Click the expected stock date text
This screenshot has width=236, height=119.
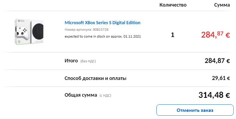[103, 36]
